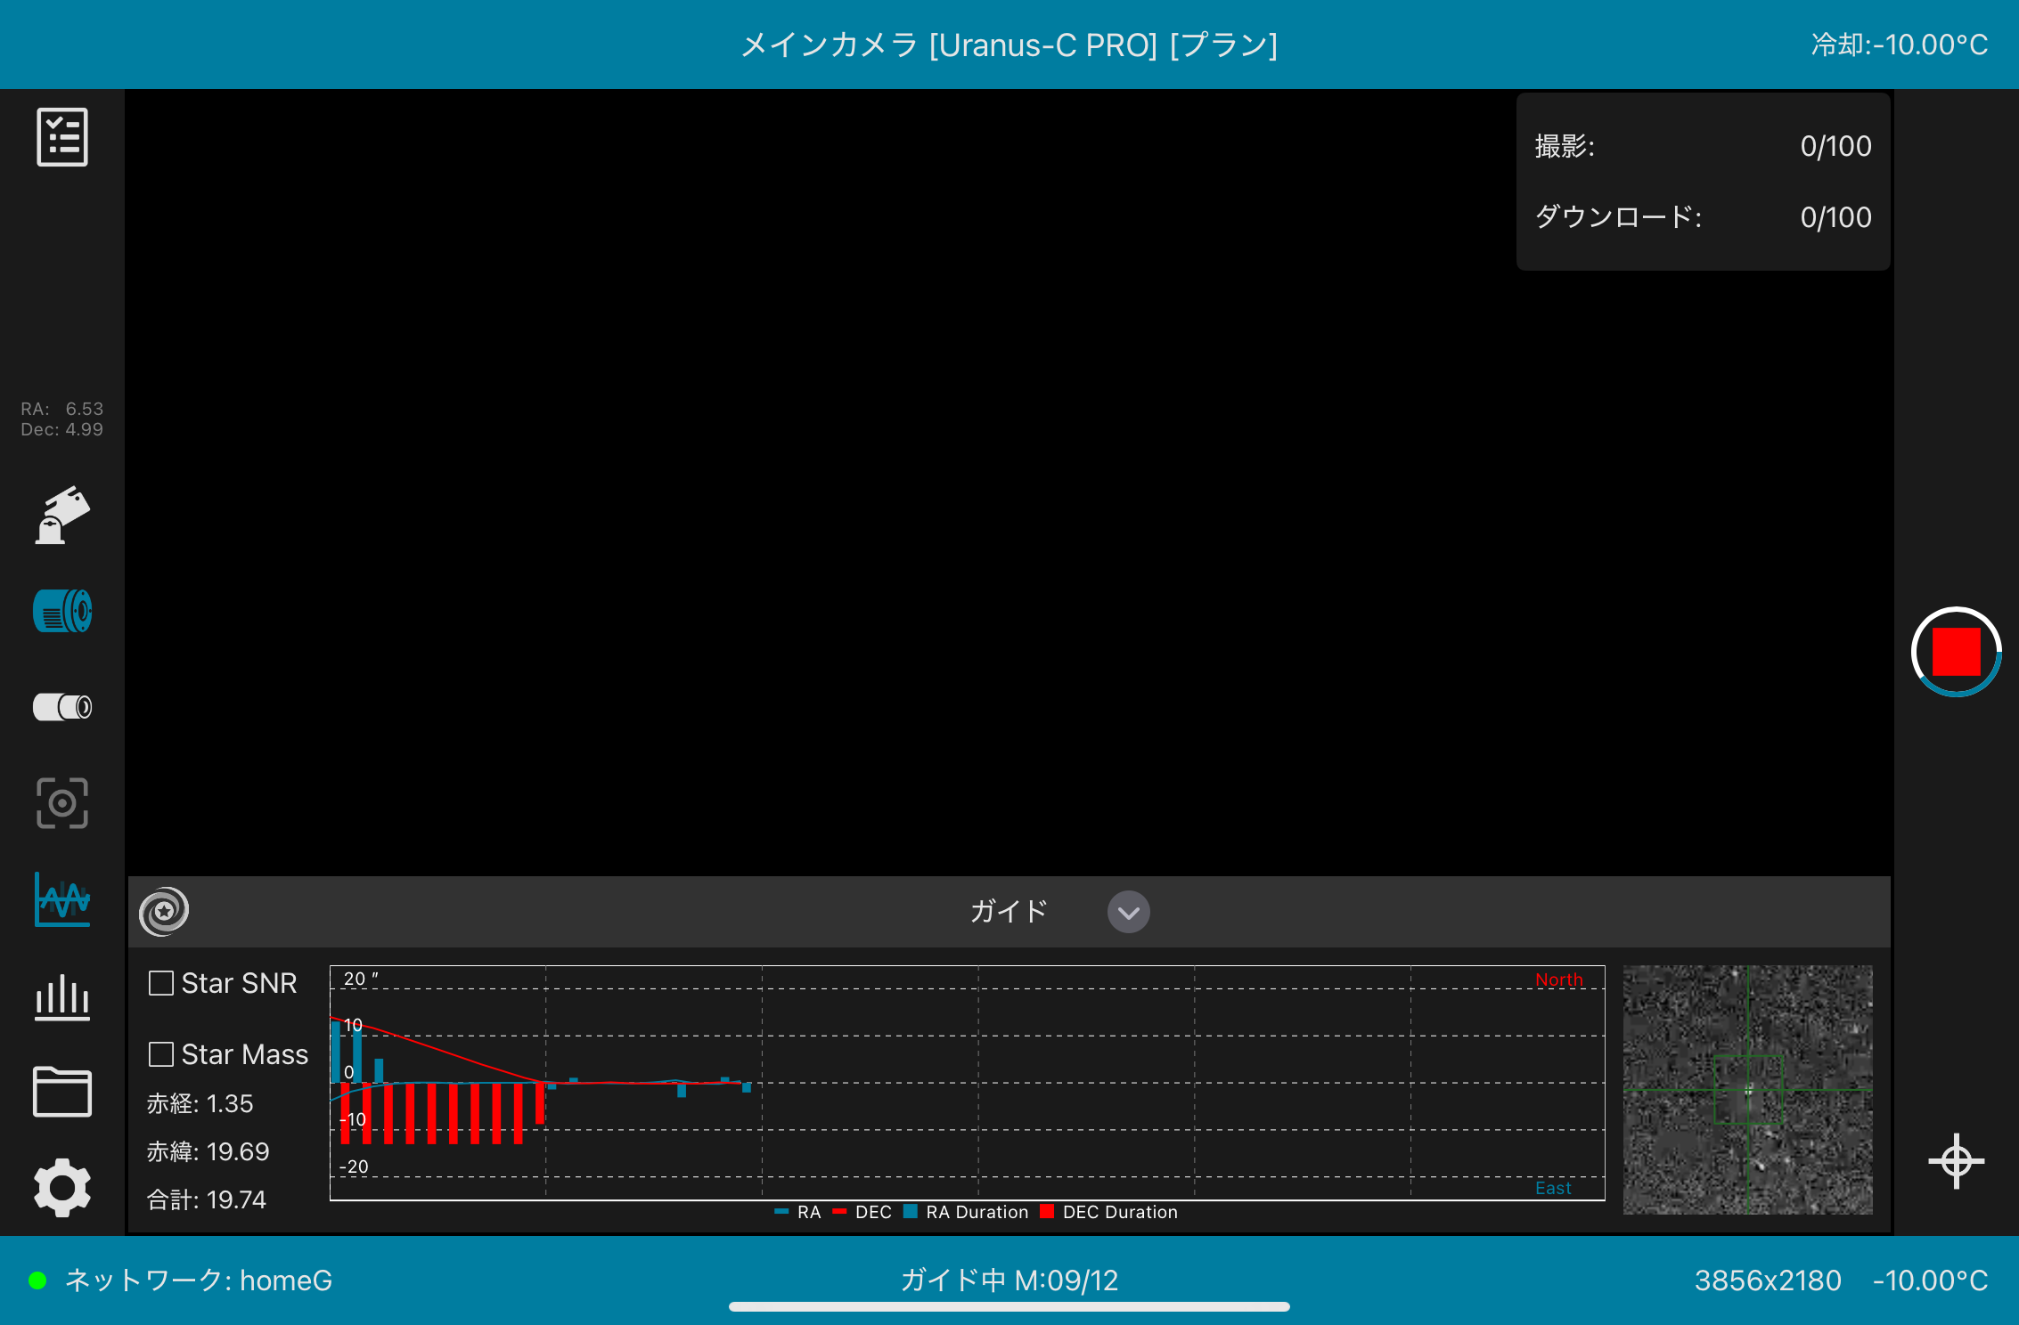Click the spiral guide logo icon
The width and height of the screenshot is (2019, 1325).
click(164, 911)
